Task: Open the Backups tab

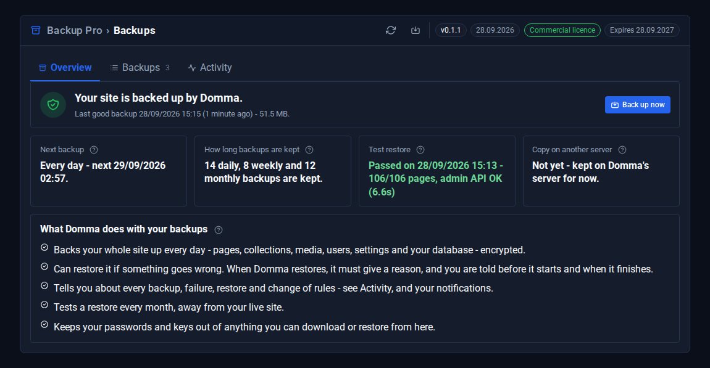Action: [x=140, y=68]
